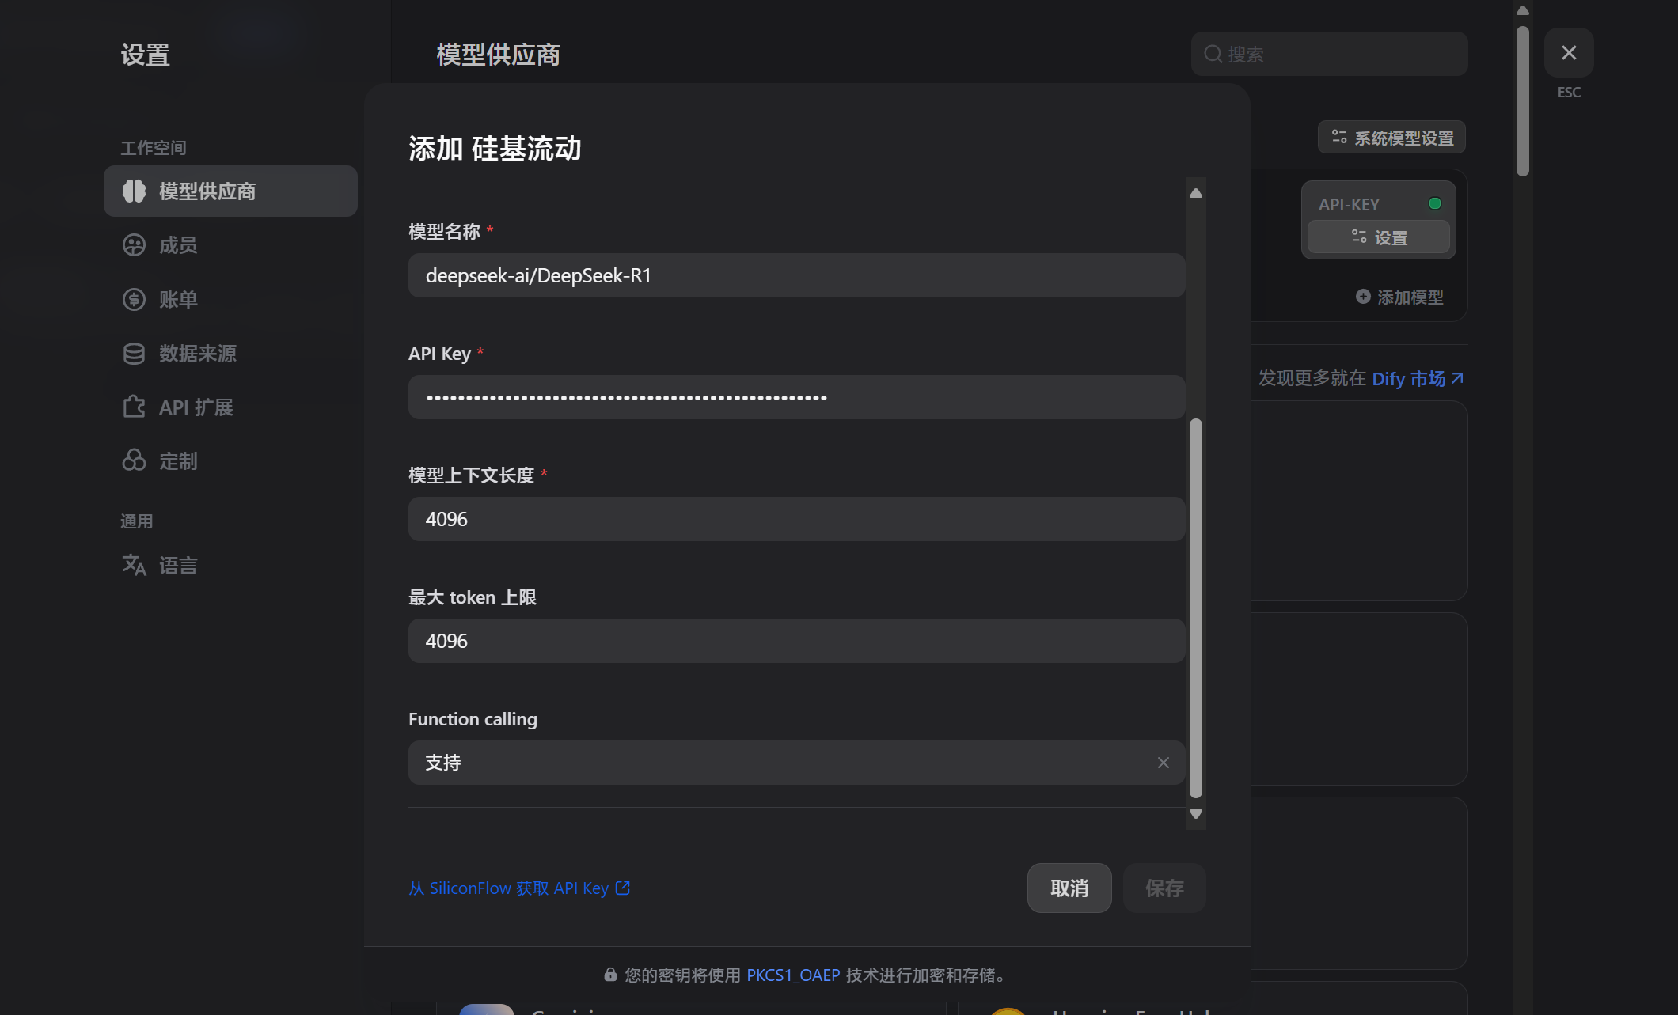Click the 数据来源 database icon
The height and width of the screenshot is (1015, 1678).
coord(134,354)
